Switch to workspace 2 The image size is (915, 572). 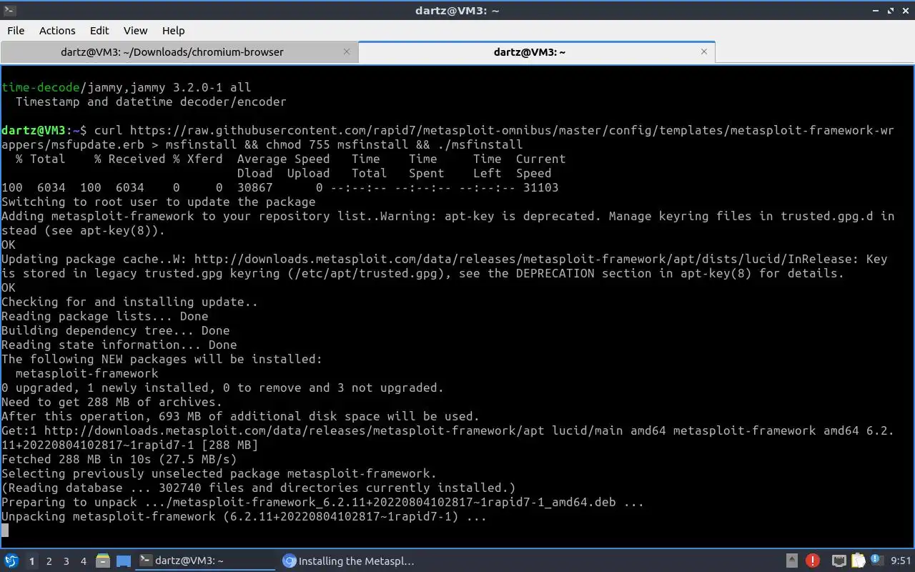pyautogui.click(x=49, y=561)
